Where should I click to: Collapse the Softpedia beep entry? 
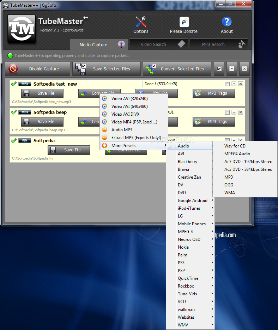234,112
